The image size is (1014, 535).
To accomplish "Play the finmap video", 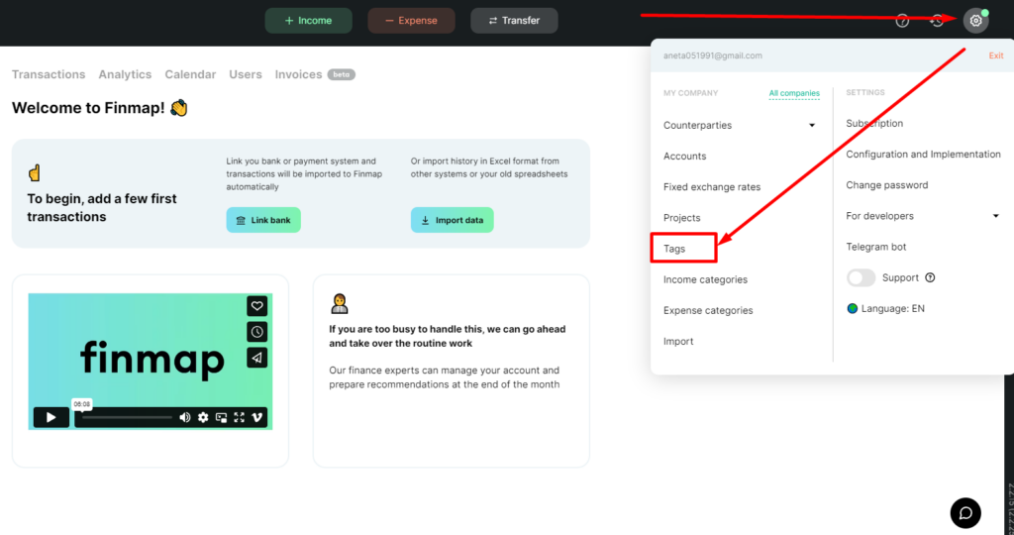I will tap(51, 417).
